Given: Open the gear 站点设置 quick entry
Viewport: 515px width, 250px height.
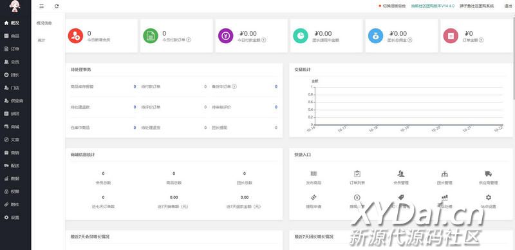Looking at the screenshot, I should point(489,197).
